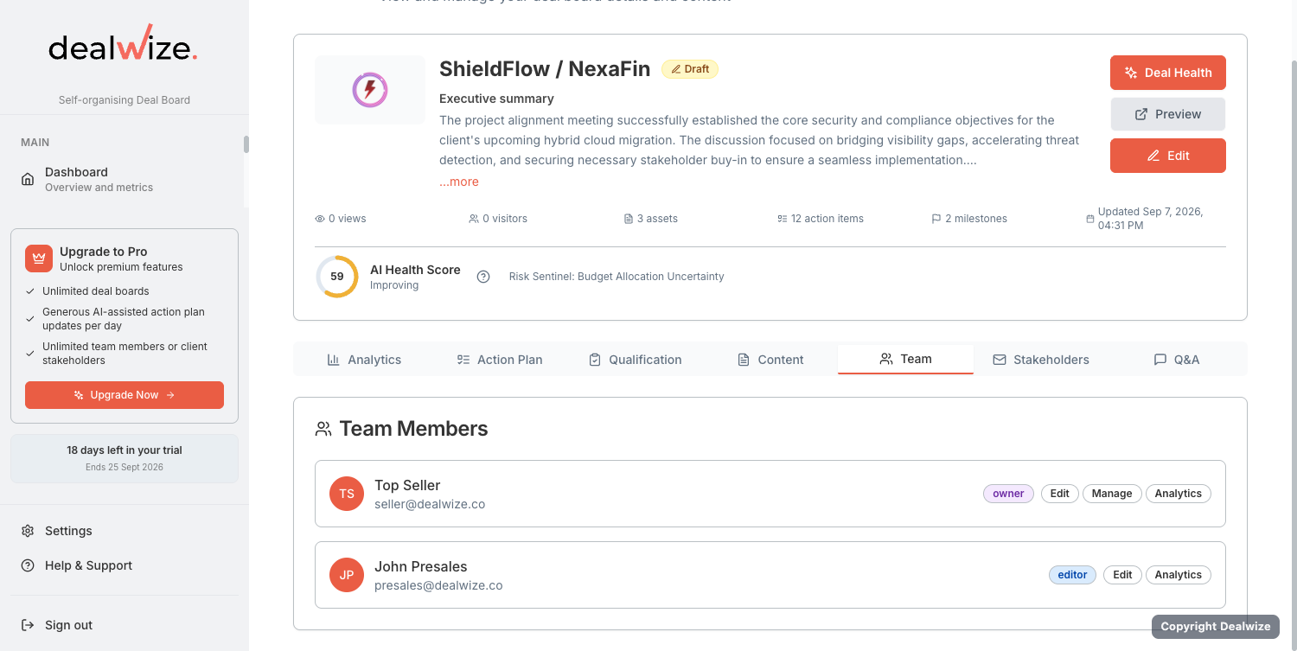Image resolution: width=1297 pixels, height=651 pixels.
Task: Click the Upgrade to Pro crown icon
Action: tap(39, 258)
